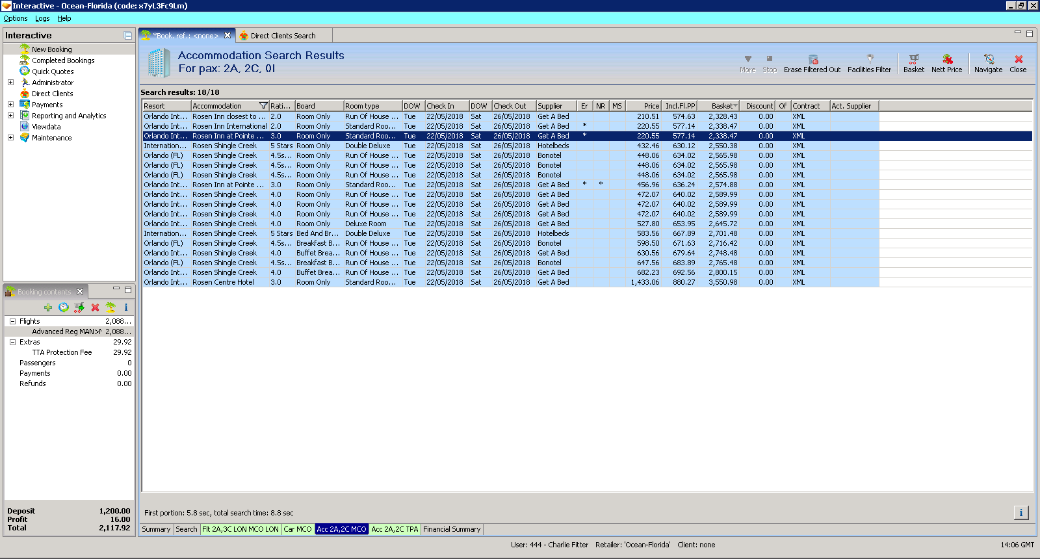
Task: Expand the Administrator tree node
Action: click(x=10, y=83)
